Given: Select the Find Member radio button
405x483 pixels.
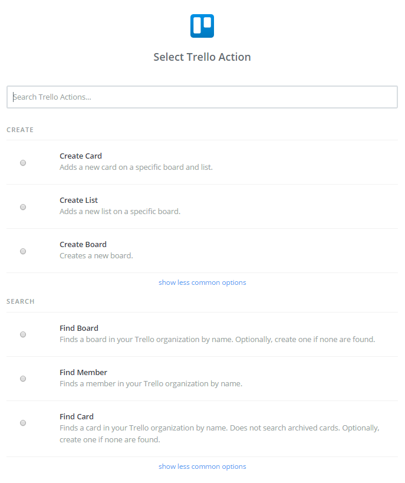Looking at the screenshot, I should 23,379.
